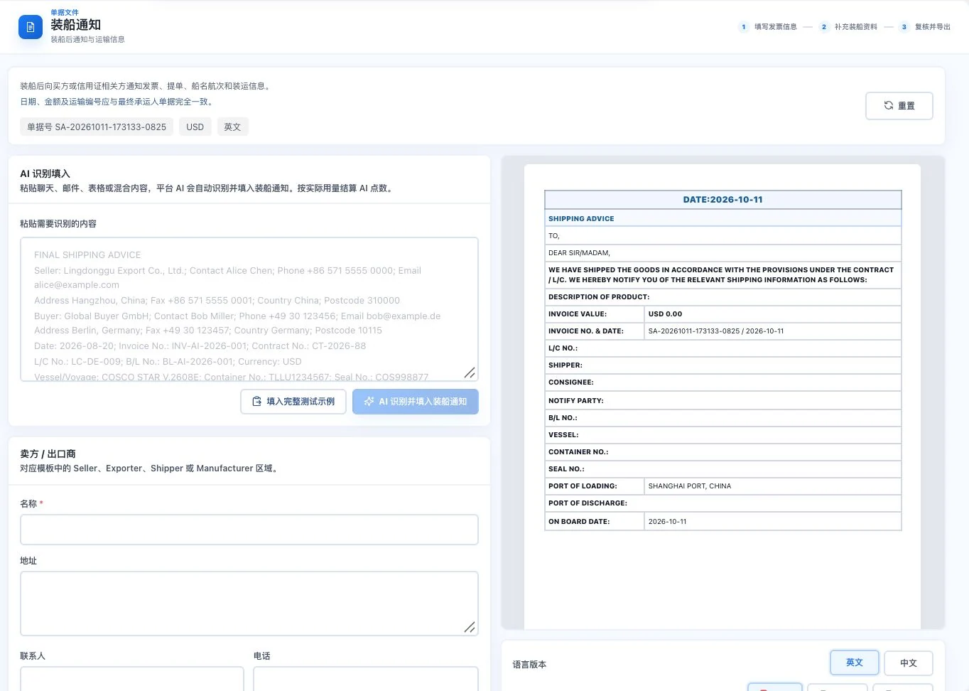The image size is (969, 691).
Task: Click the PORT OF DISCHARGE: row in preview
Action: [723, 503]
